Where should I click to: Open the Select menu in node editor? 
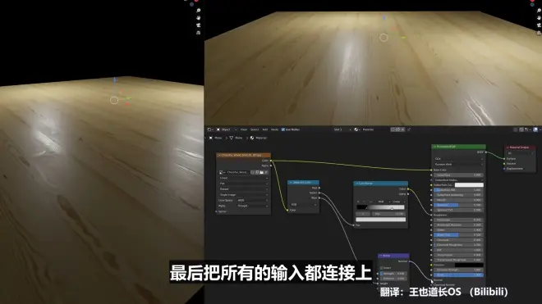click(x=255, y=129)
